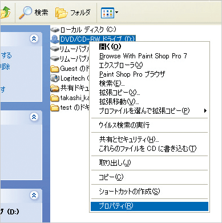Click the Guest documents folder icon

[55, 69]
